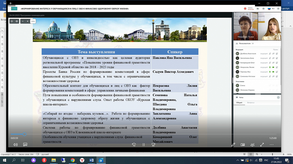Open Windows taskbar search
The height and width of the screenshot is (164, 293).
pyautogui.click(x=14, y=160)
